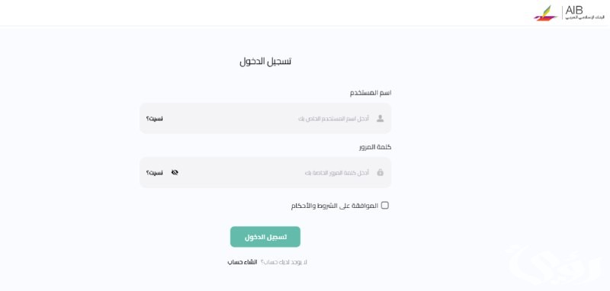Click the faint watermark logo at bottom corner
This screenshot has width=610, height=291.
tap(558, 266)
